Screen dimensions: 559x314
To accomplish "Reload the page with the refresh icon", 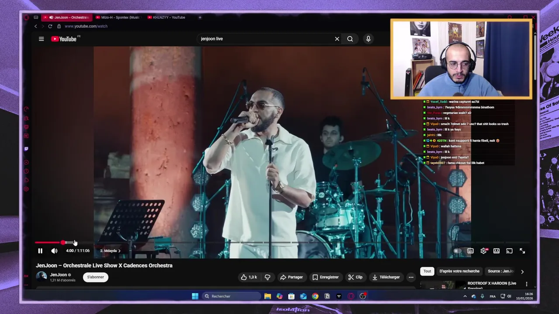I will pyautogui.click(x=50, y=26).
